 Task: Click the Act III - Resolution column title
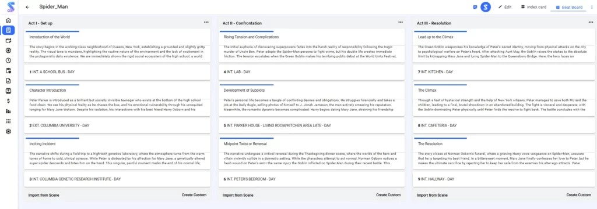pyautogui.click(x=434, y=23)
